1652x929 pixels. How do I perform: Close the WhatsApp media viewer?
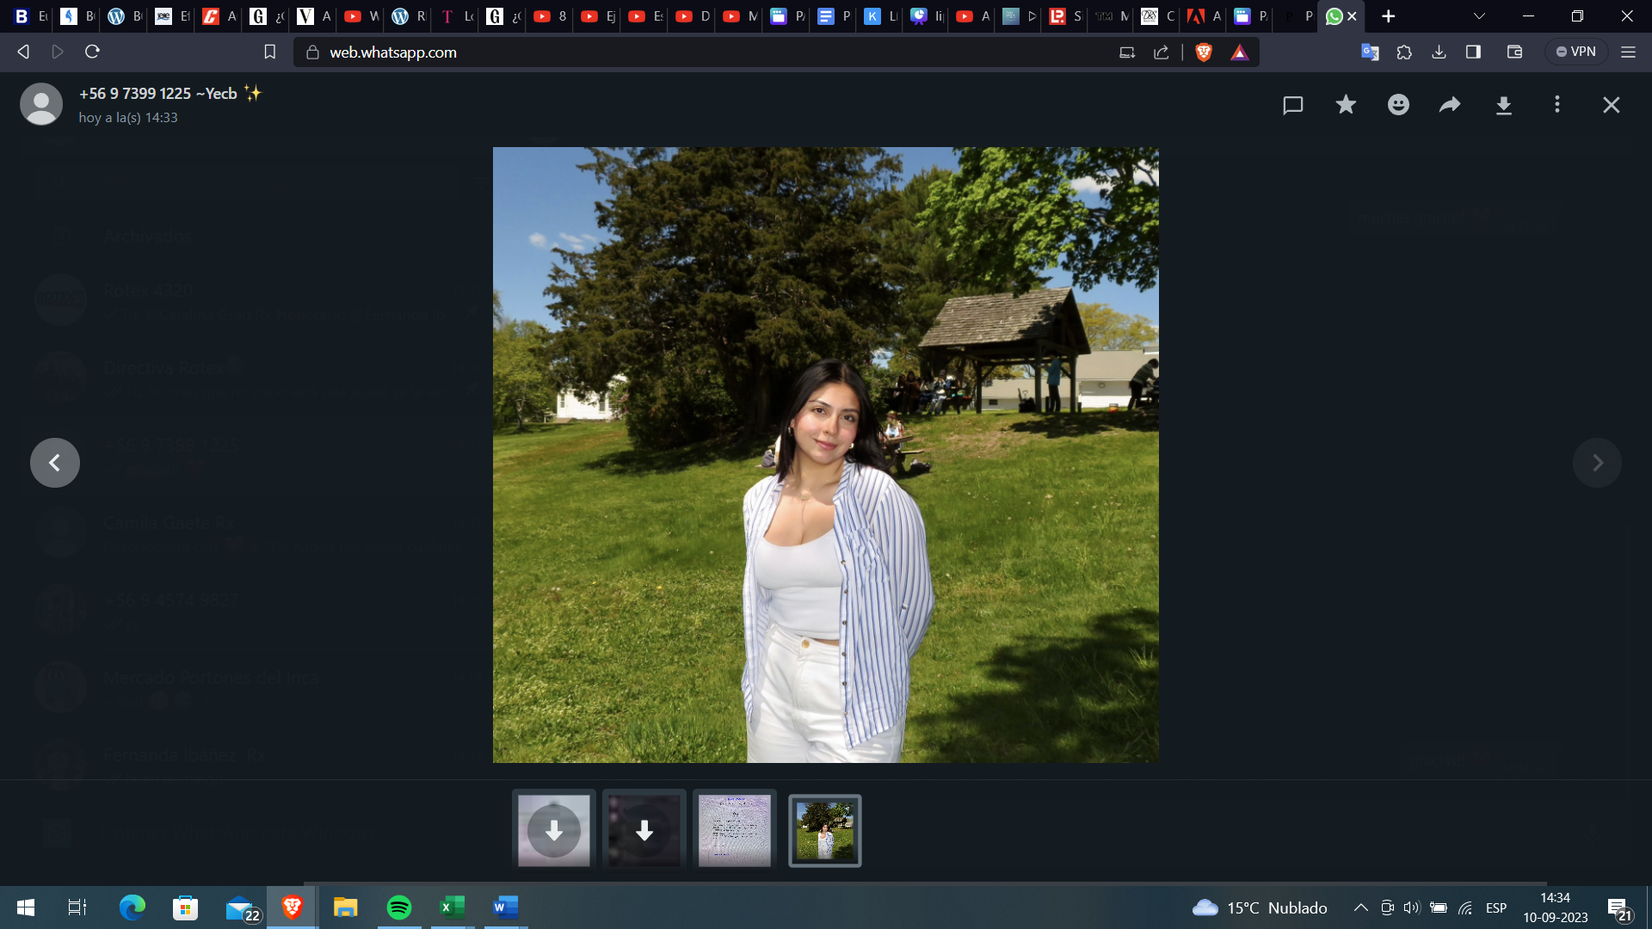pyautogui.click(x=1611, y=105)
